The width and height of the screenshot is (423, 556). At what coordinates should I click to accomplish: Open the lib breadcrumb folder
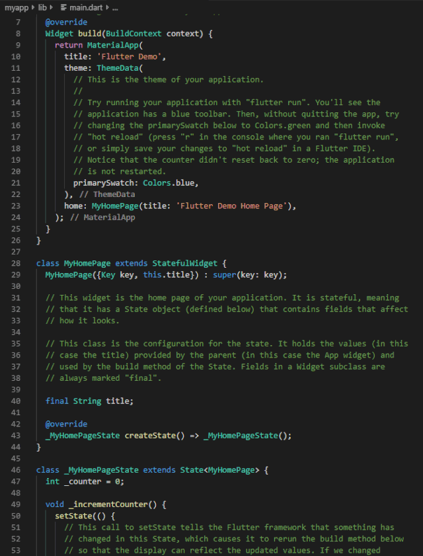[42, 7]
